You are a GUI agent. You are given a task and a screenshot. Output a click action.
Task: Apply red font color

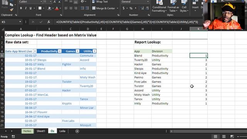[57, 8]
